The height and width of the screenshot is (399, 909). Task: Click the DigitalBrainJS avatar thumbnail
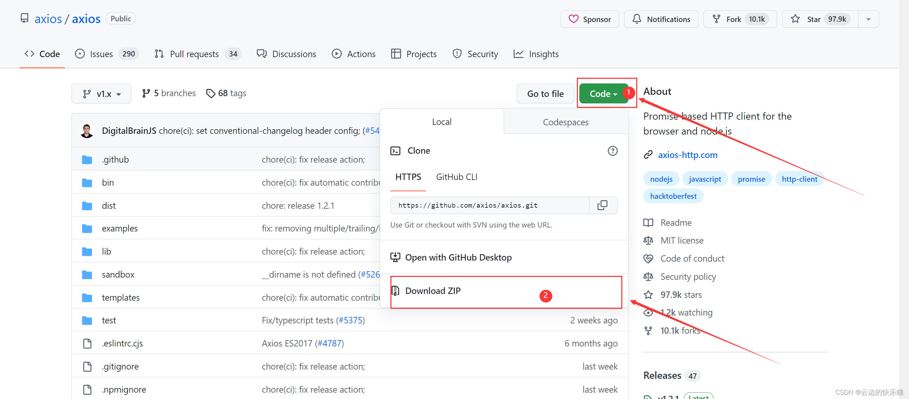(x=87, y=131)
